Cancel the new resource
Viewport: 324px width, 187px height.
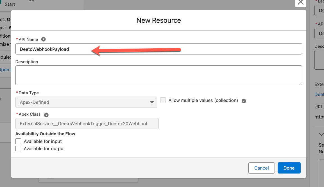click(x=261, y=168)
